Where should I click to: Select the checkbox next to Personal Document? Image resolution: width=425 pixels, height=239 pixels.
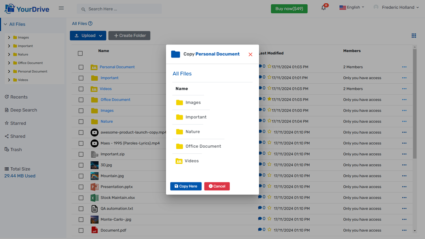pos(81,67)
